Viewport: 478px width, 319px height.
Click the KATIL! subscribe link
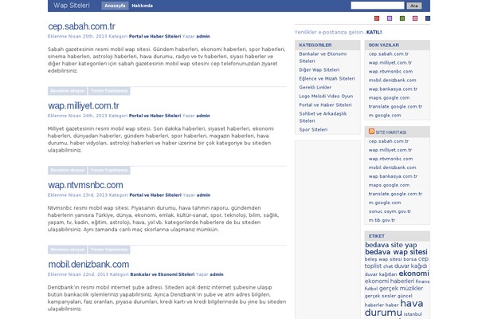[x=374, y=32]
